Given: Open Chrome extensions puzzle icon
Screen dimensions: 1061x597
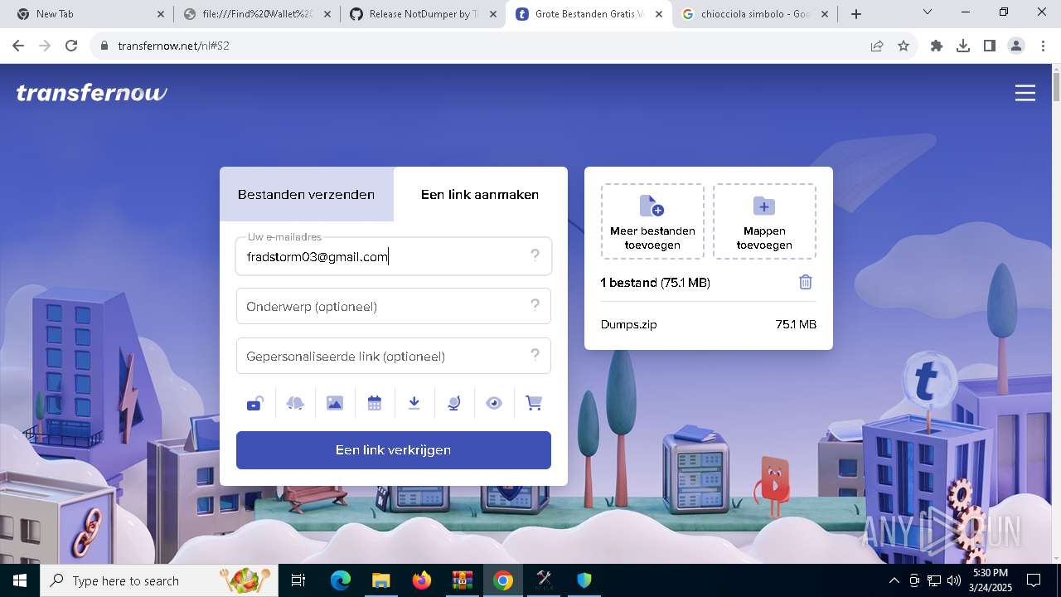Looking at the screenshot, I should point(937,46).
